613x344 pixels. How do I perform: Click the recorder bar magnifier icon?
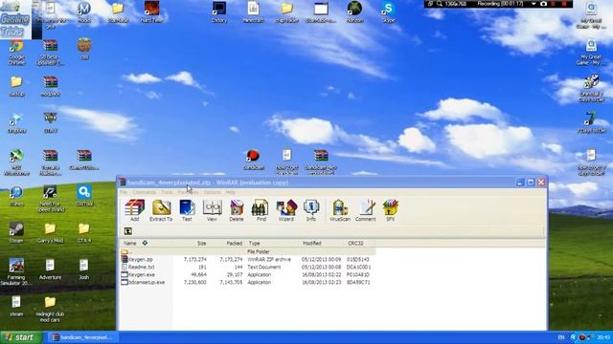point(440,4)
